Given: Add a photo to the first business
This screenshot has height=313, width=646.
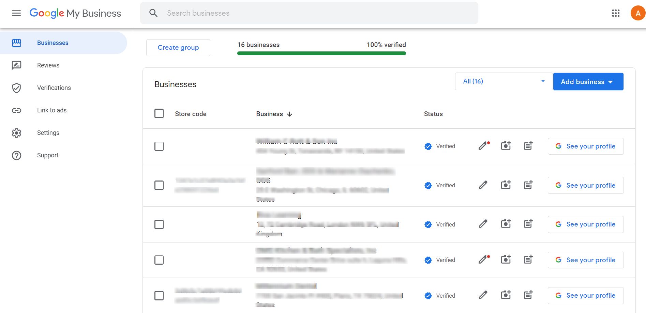Looking at the screenshot, I should [506, 146].
